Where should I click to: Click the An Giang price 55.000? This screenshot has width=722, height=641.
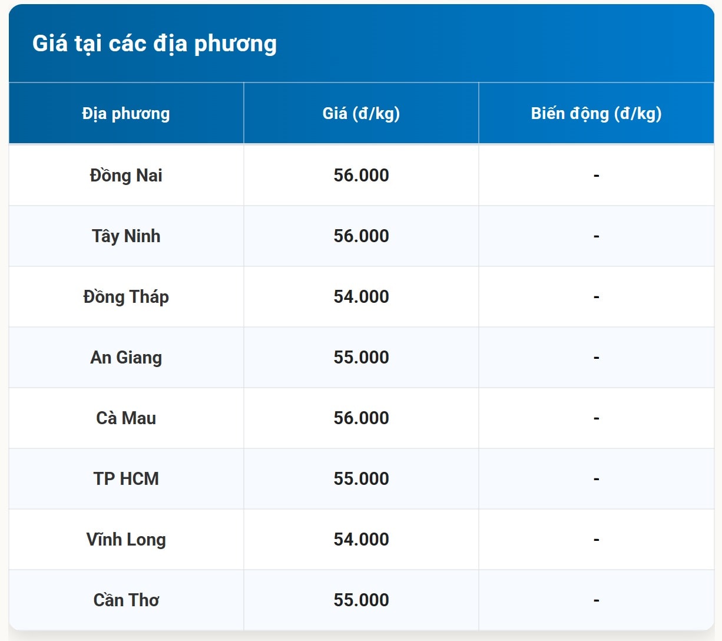pos(361,358)
